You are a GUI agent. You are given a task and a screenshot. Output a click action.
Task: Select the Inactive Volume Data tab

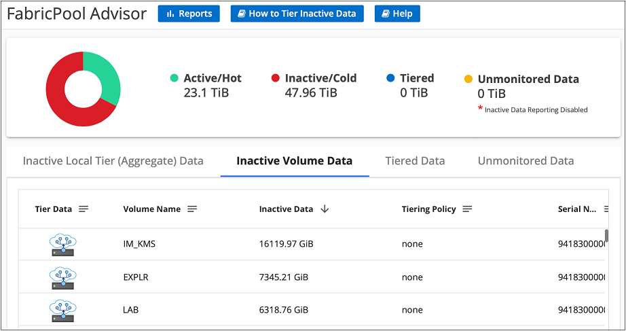(x=294, y=161)
